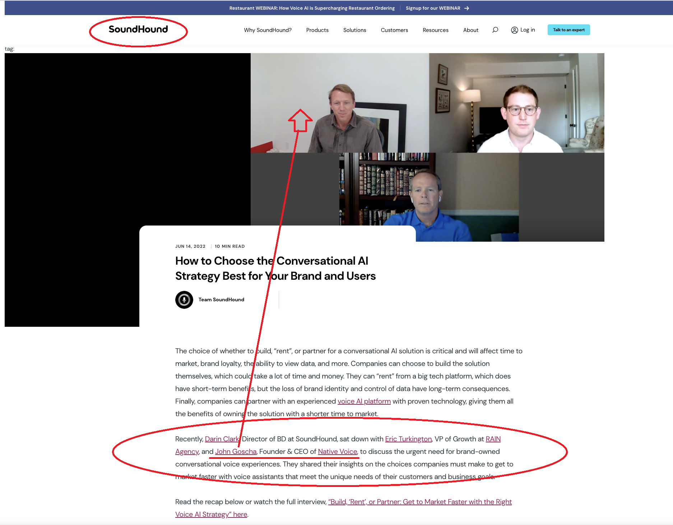
Task: Open the search magnifier icon
Action: click(495, 30)
